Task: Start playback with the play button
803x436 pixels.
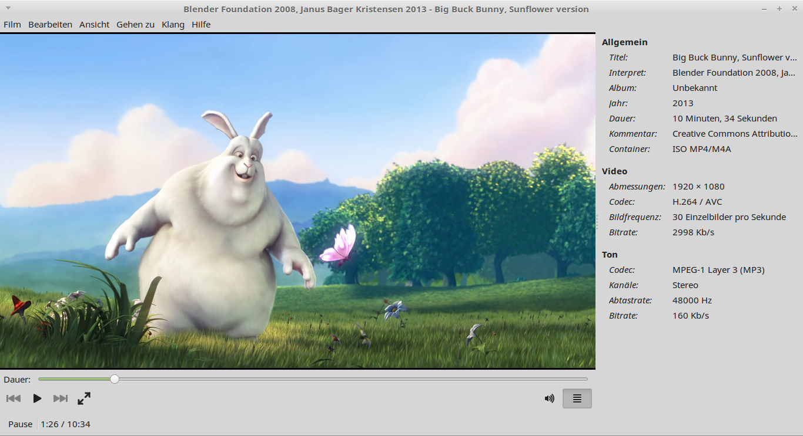Action: tap(37, 398)
